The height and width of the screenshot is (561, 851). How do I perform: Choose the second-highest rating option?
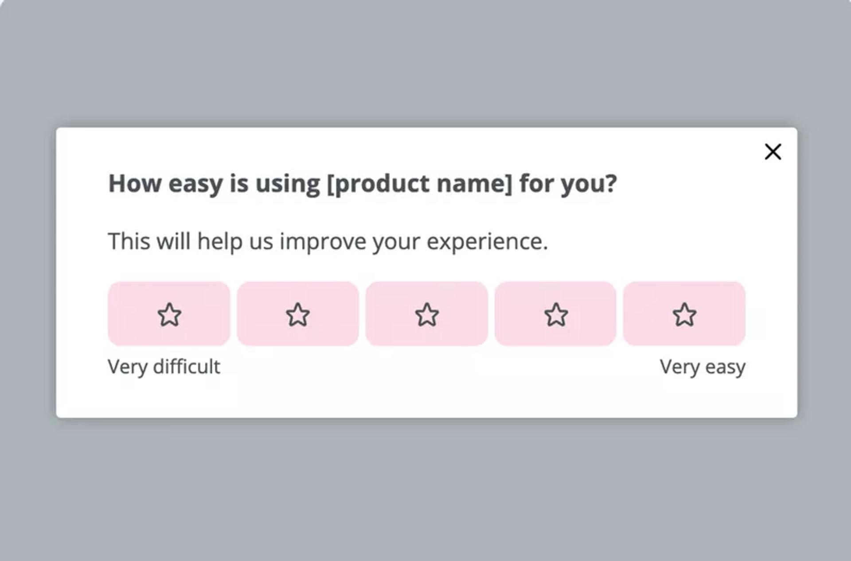click(555, 314)
